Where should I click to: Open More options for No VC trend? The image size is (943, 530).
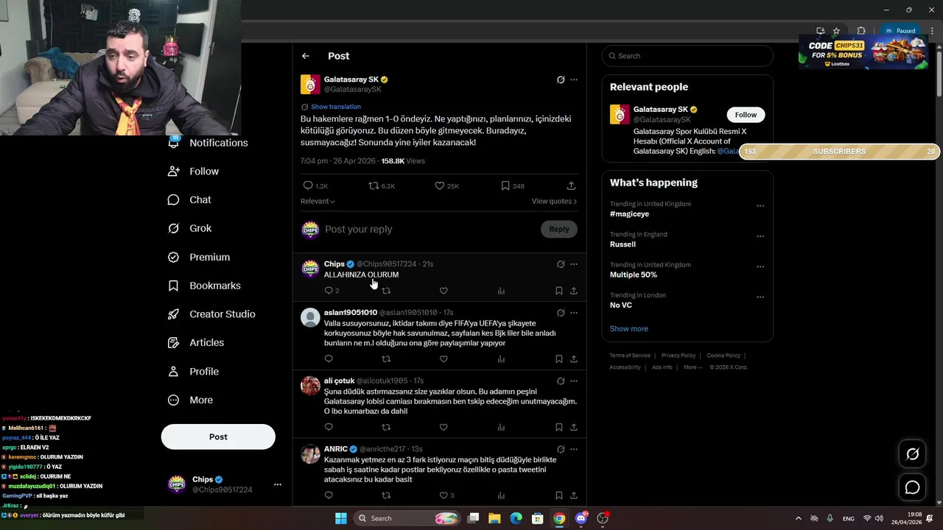(x=760, y=297)
